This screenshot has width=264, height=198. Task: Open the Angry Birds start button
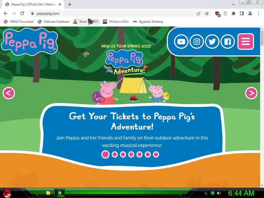[7, 193]
